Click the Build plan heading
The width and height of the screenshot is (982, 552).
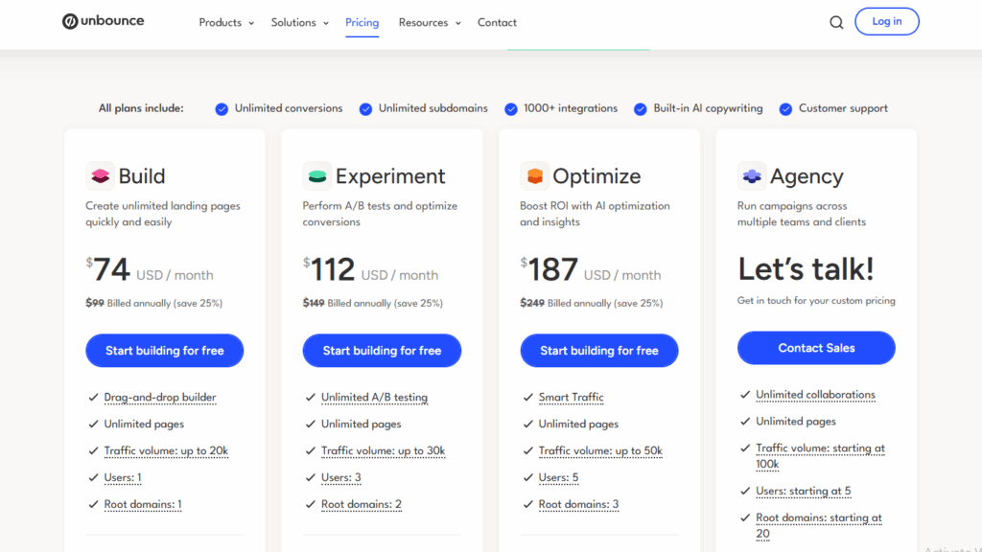(142, 176)
